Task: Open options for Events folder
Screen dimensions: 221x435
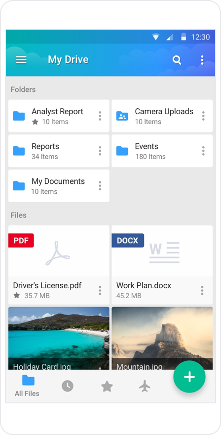Action: coord(203,151)
